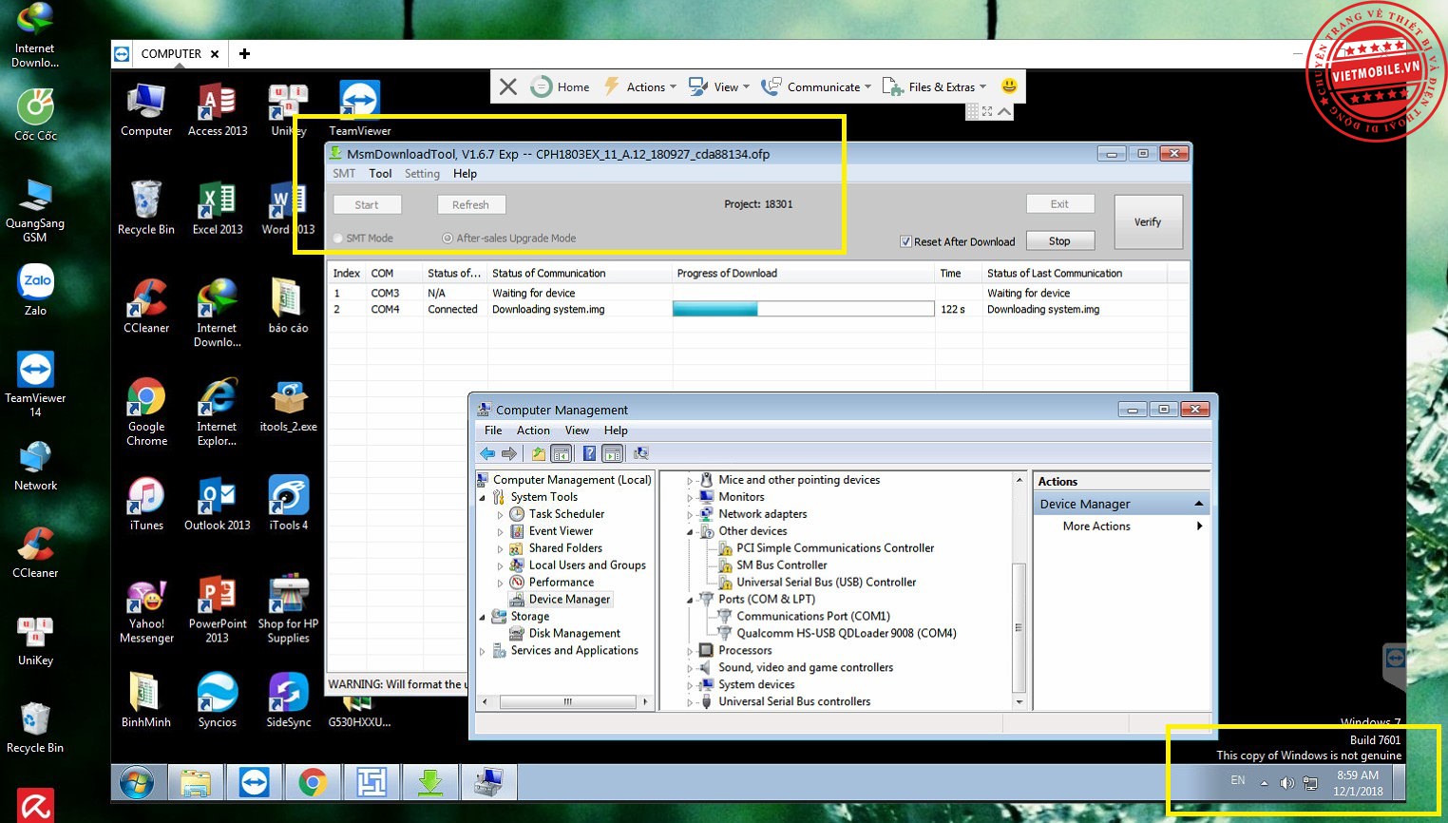Click the console tree horizontal scrollbar
This screenshot has width=1448, height=823.
coord(566,702)
